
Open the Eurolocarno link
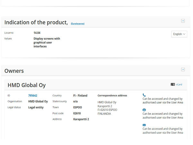pyautogui.click(x=78, y=24)
